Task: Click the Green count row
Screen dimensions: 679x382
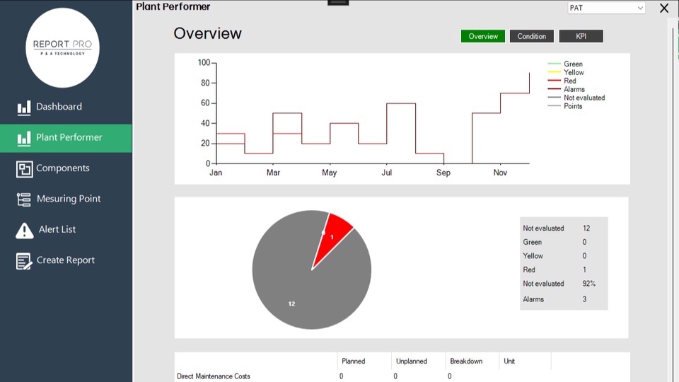Action: [x=555, y=242]
